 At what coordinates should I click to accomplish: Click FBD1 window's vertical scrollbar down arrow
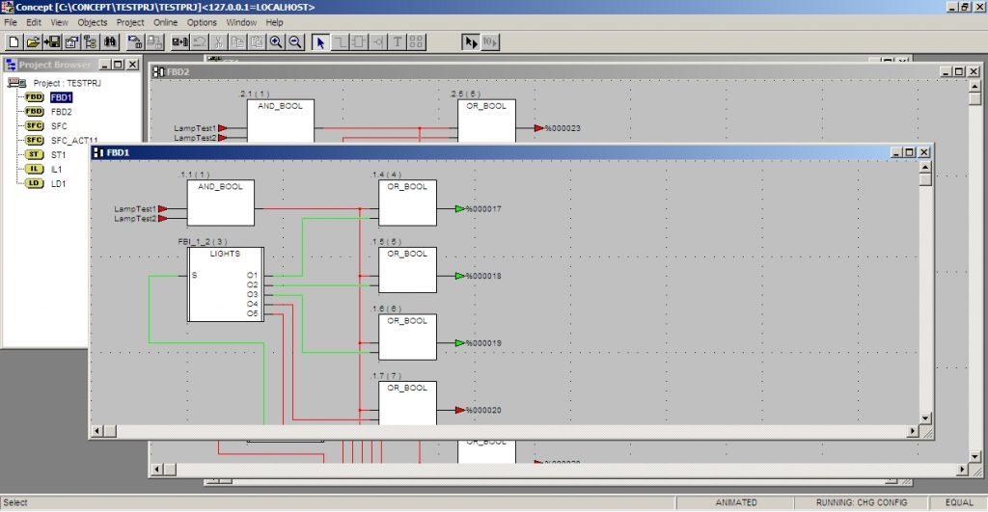coord(925,418)
